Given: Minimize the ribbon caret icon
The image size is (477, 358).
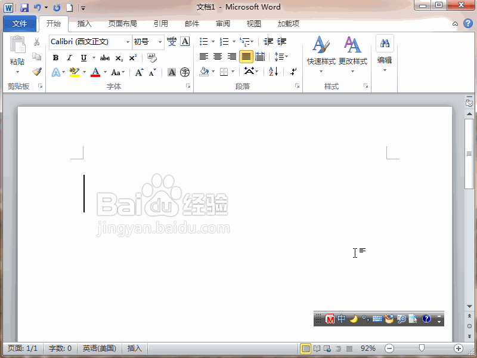Looking at the screenshot, I should (x=455, y=24).
